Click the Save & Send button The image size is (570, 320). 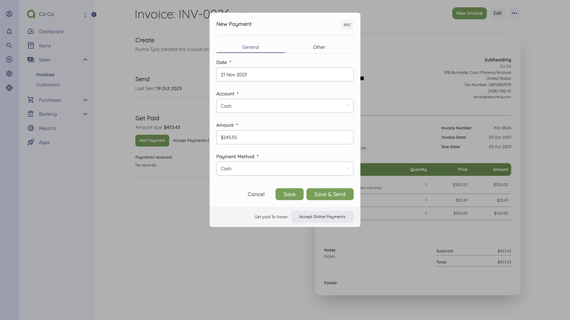coord(330,194)
